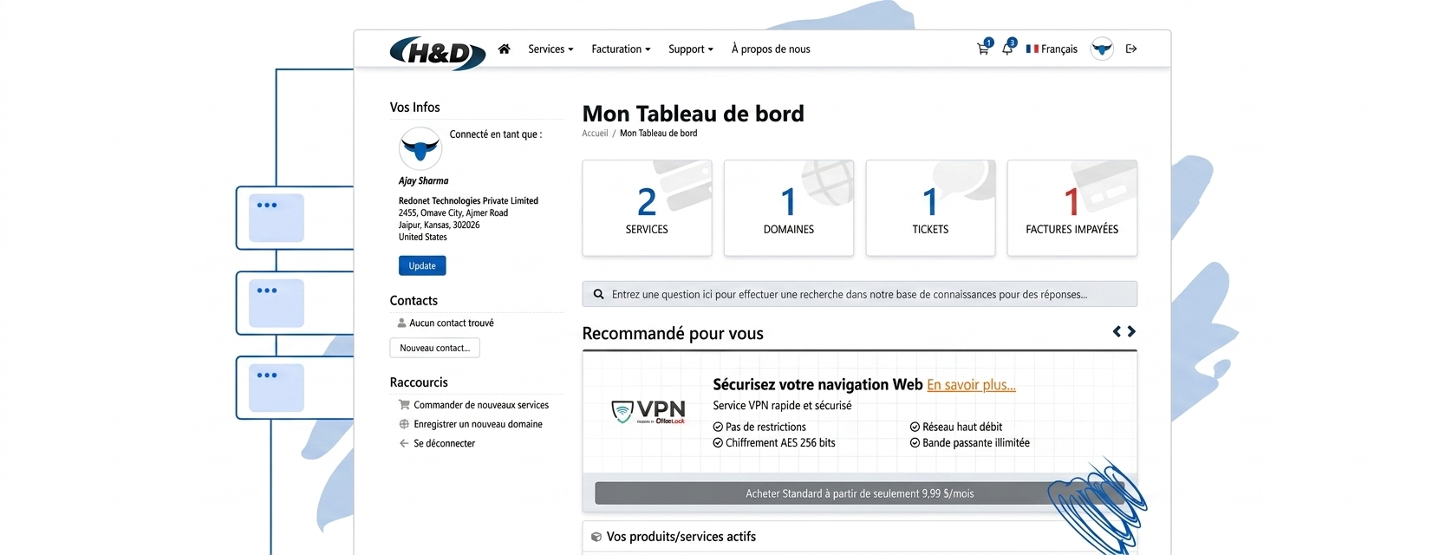The image size is (1446, 555).
Task: Open the 1 Domaines tile
Action: [x=789, y=207]
